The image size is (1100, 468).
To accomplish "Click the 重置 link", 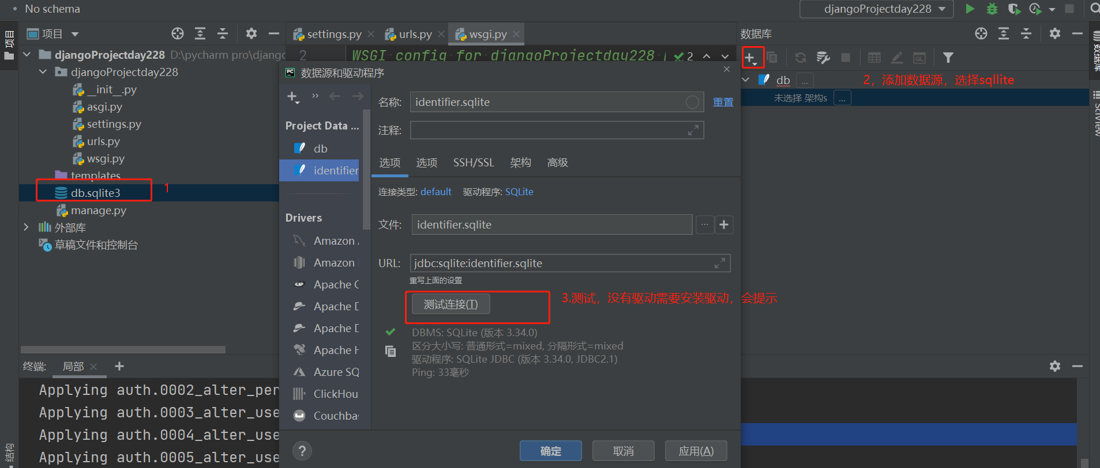I will click(x=723, y=102).
